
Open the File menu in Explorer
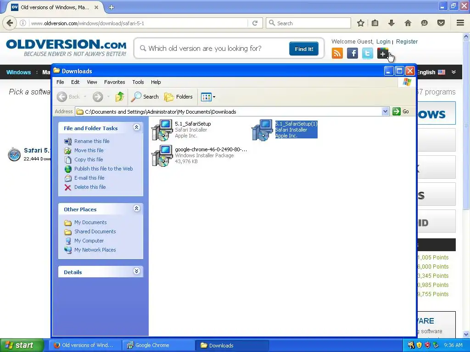tap(60, 82)
